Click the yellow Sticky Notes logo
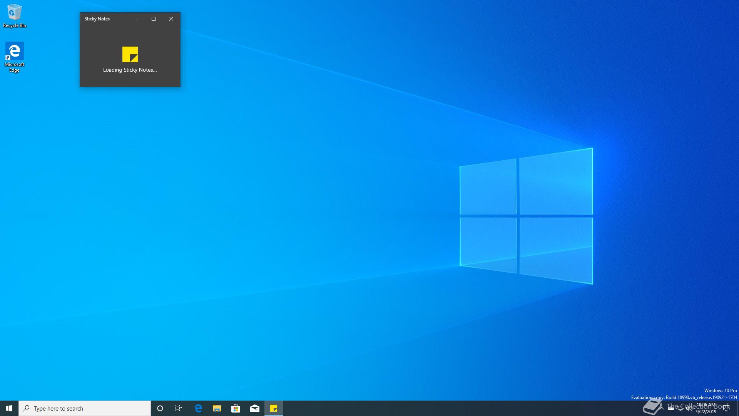 click(x=130, y=54)
